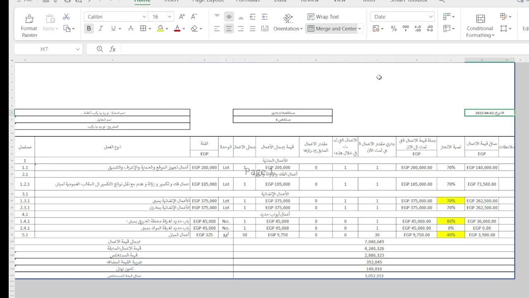Select net value 3,052,353
Image resolution: width=529 pixels, height=298 pixels.
[x=374, y=276]
